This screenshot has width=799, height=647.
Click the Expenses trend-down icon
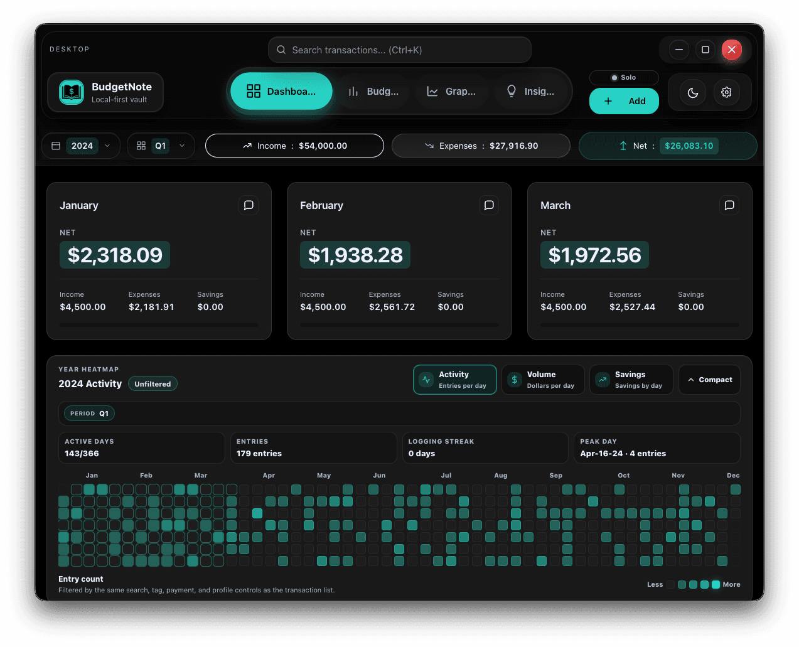(429, 146)
